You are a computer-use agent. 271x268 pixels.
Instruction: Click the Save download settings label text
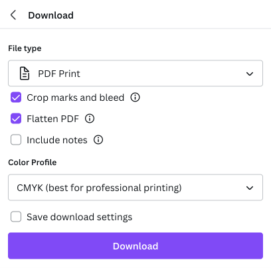pyautogui.click(x=79, y=217)
